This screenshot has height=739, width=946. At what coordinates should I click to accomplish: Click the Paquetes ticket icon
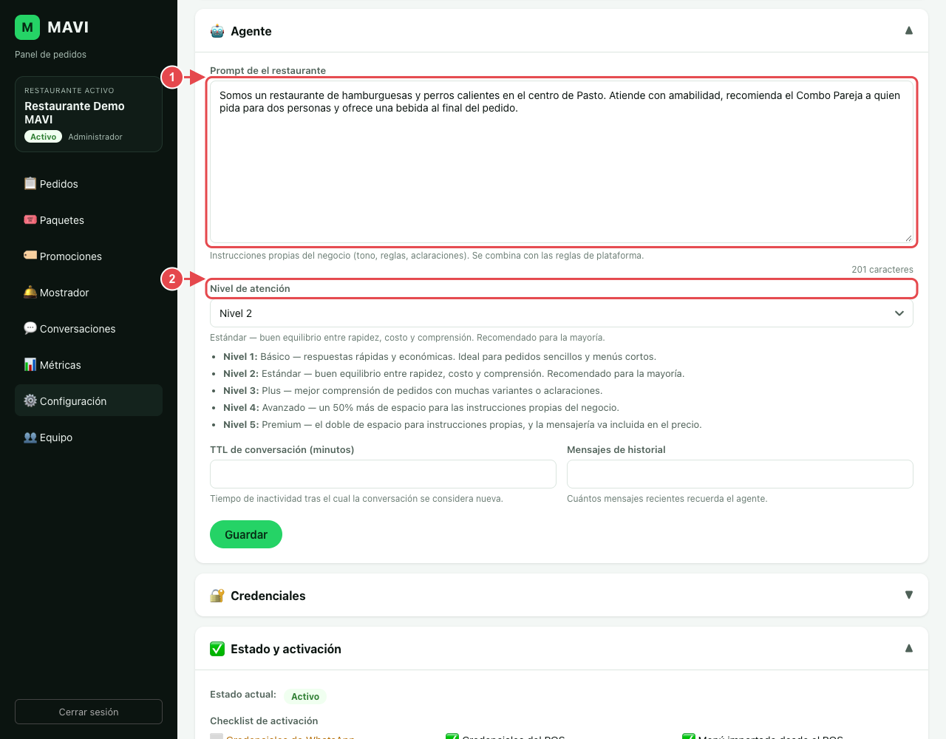[x=30, y=219]
